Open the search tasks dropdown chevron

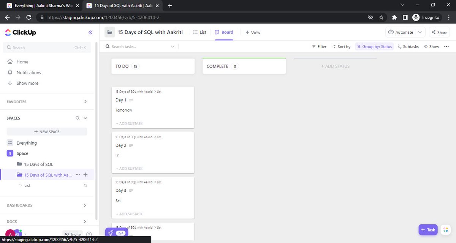point(173,47)
